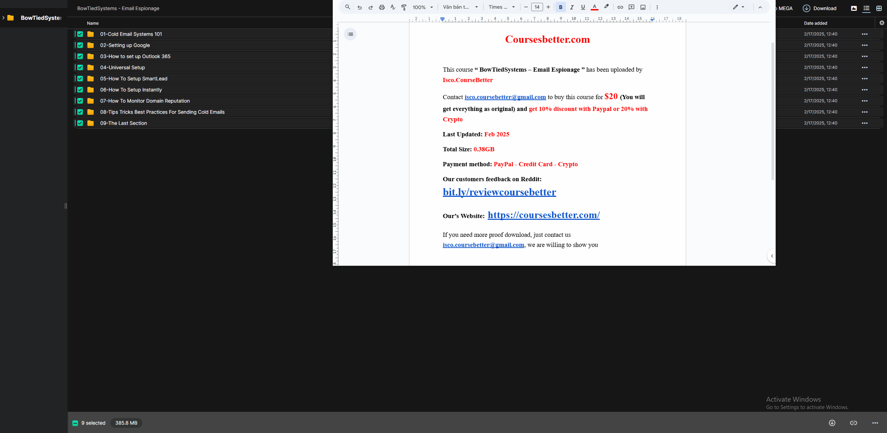The height and width of the screenshot is (433, 887).
Task: Open the bit.ly/reviewcoursebetter link
Action: tap(499, 192)
